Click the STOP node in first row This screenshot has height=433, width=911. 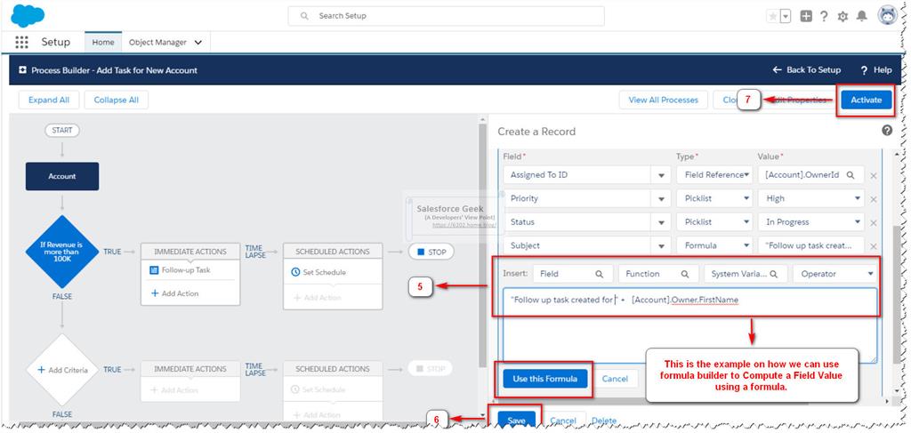tap(431, 252)
